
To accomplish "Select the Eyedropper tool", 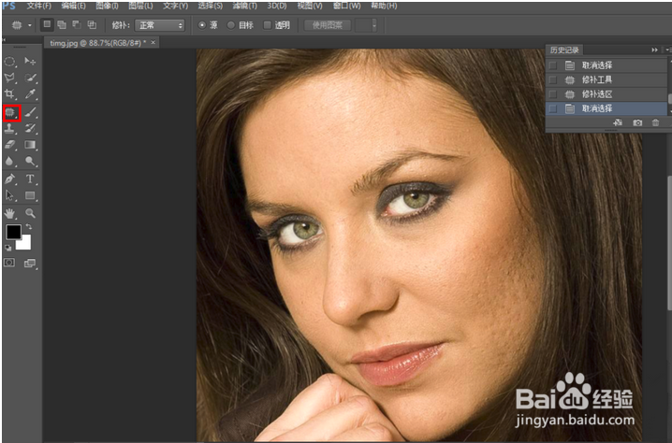I will [30, 94].
